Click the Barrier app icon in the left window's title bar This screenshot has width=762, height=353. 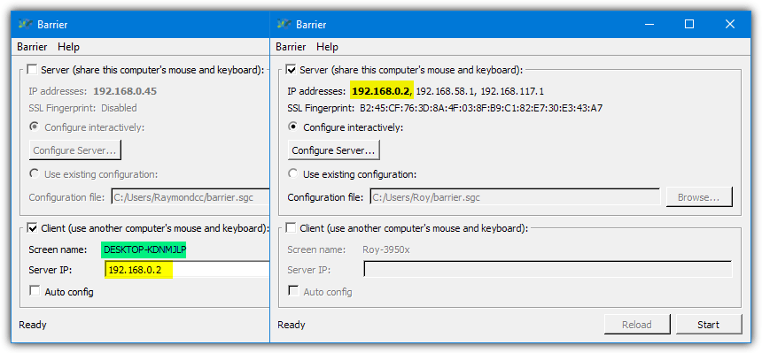(x=26, y=24)
